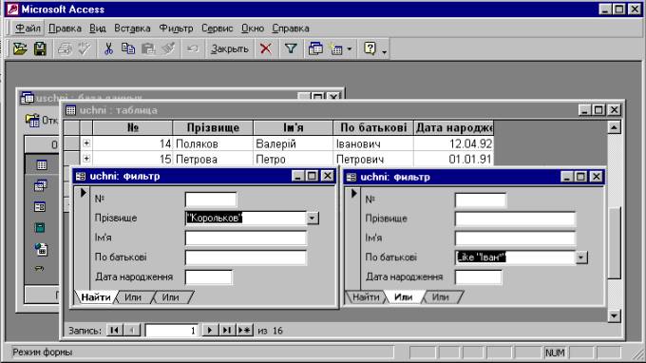Image resolution: width=646 pixels, height=363 pixels.
Task: Open more toolbar buttons chevron
Action: [x=385, y=52]
